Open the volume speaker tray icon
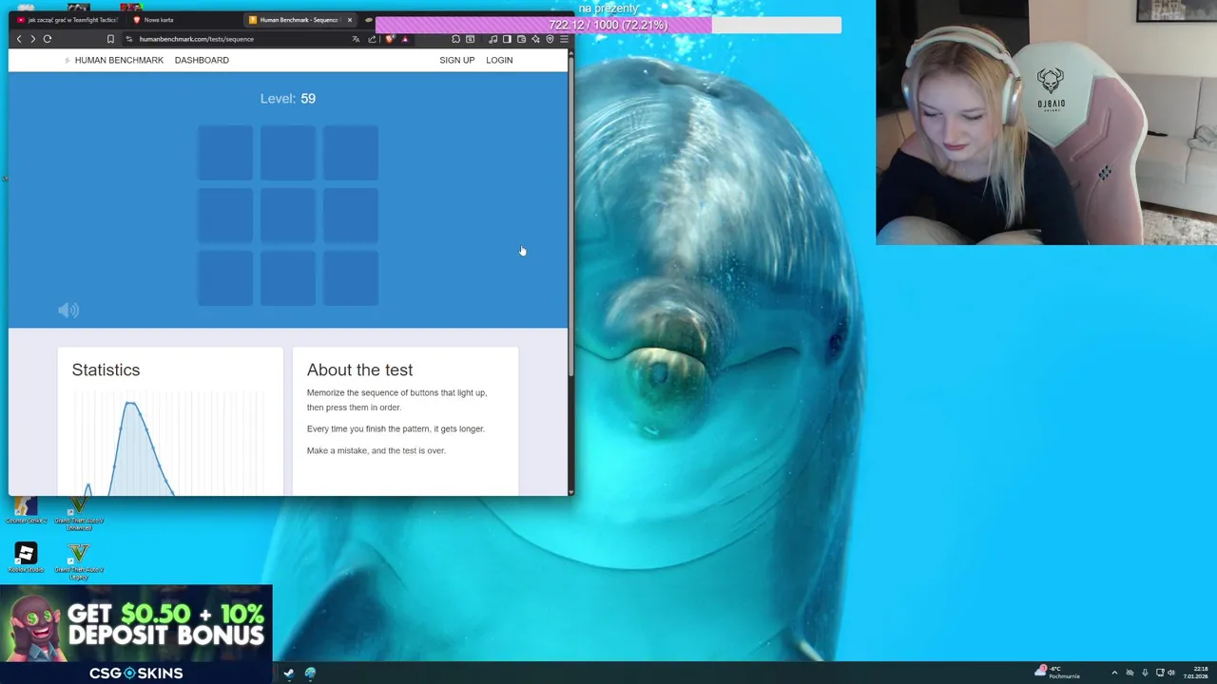1217x684 pixels. point(1171,673)
